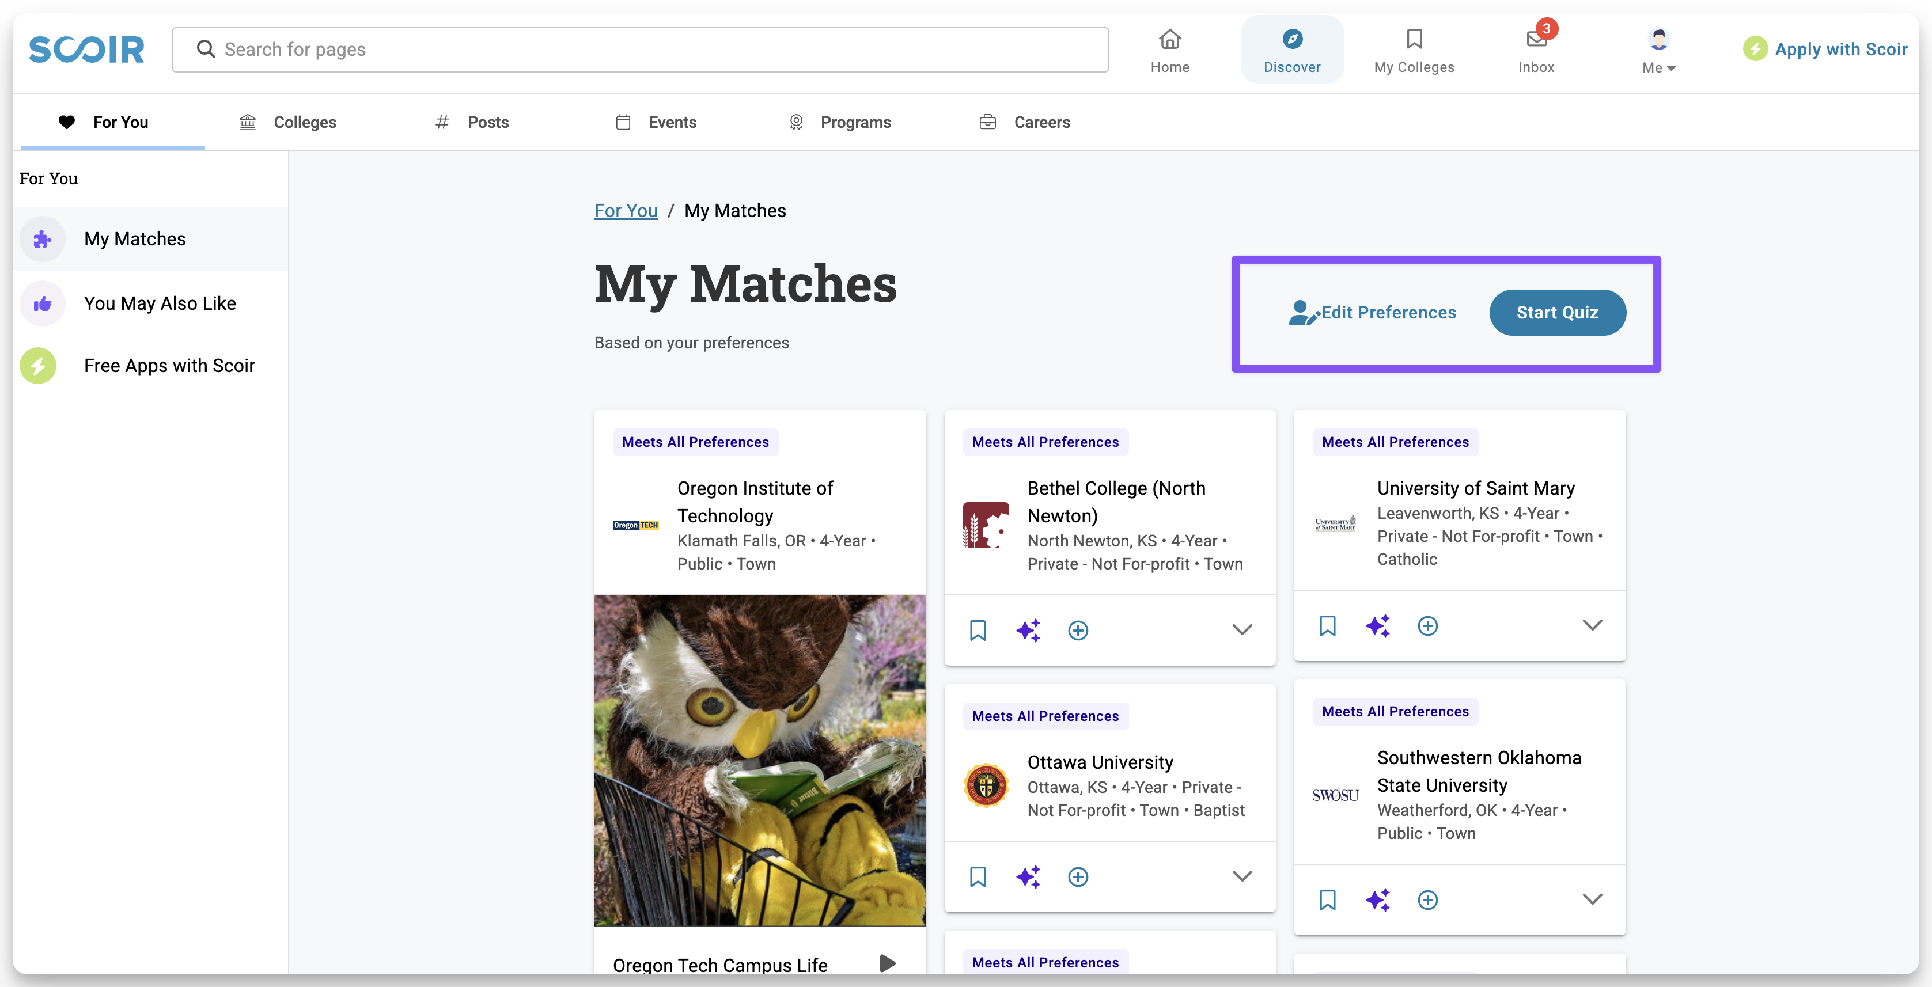The image size is (1932, 987).
Task: Open the Me profile dropdown
Action: click(x=1658, y=50)
